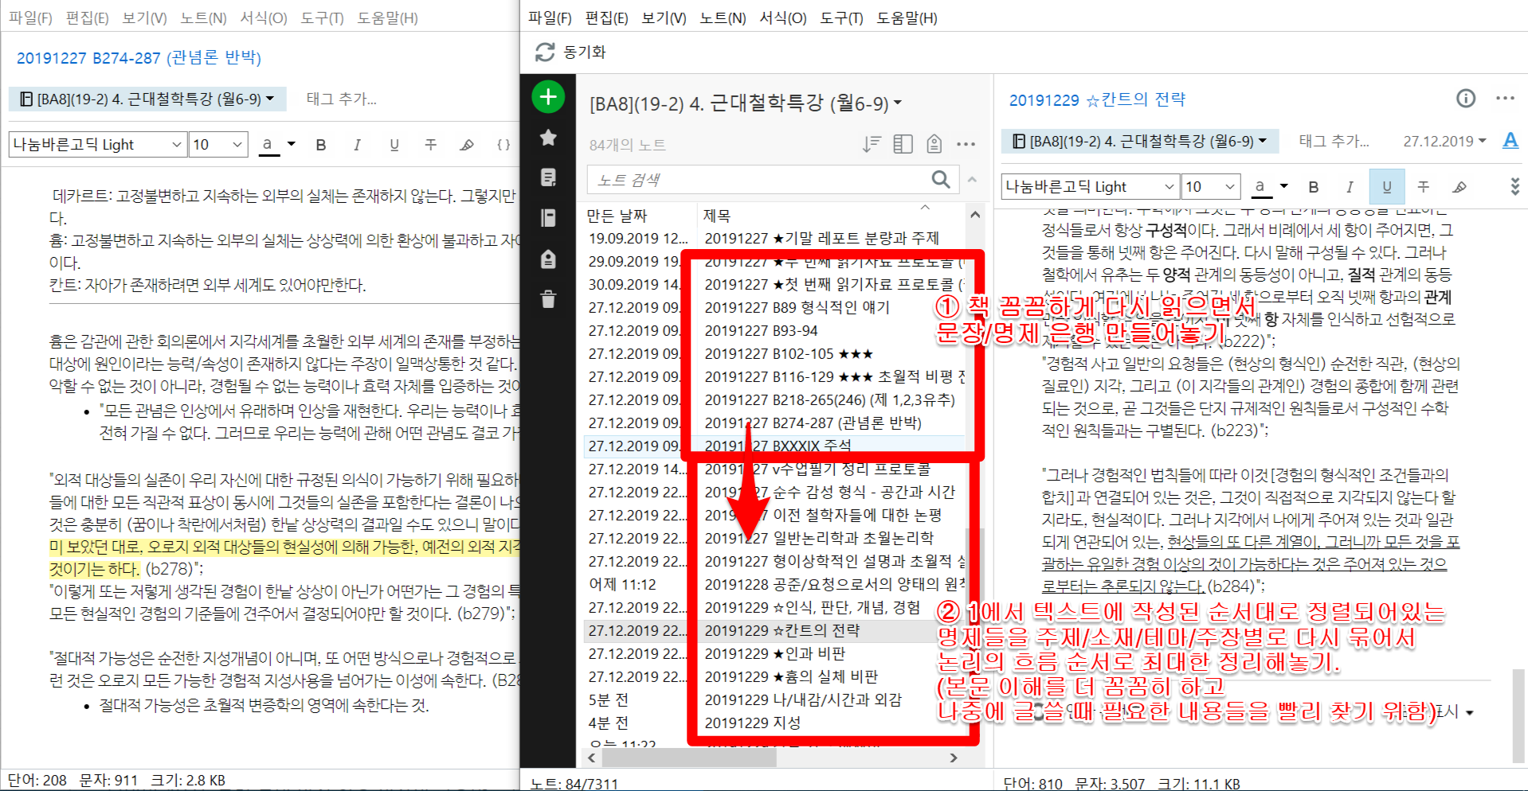The width and height of the screenshot is (1528, 791).
Task: Open notebooks icon in black sidebar
Action: (x=548, y=218)
